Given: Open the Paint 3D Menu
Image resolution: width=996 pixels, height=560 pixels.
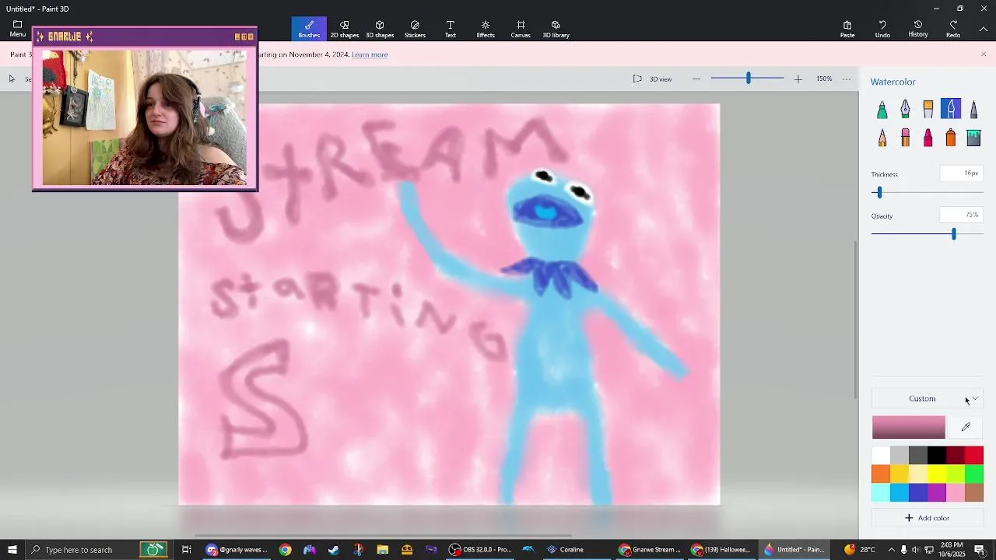Looking at the screenshot, I should point(17,29).
